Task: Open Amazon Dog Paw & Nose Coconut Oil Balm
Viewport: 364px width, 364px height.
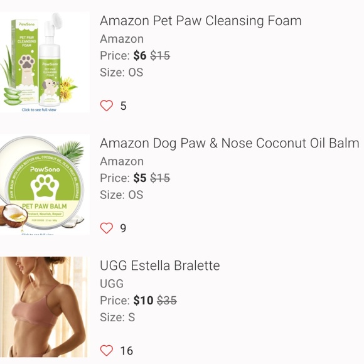Action: point(230,143)
